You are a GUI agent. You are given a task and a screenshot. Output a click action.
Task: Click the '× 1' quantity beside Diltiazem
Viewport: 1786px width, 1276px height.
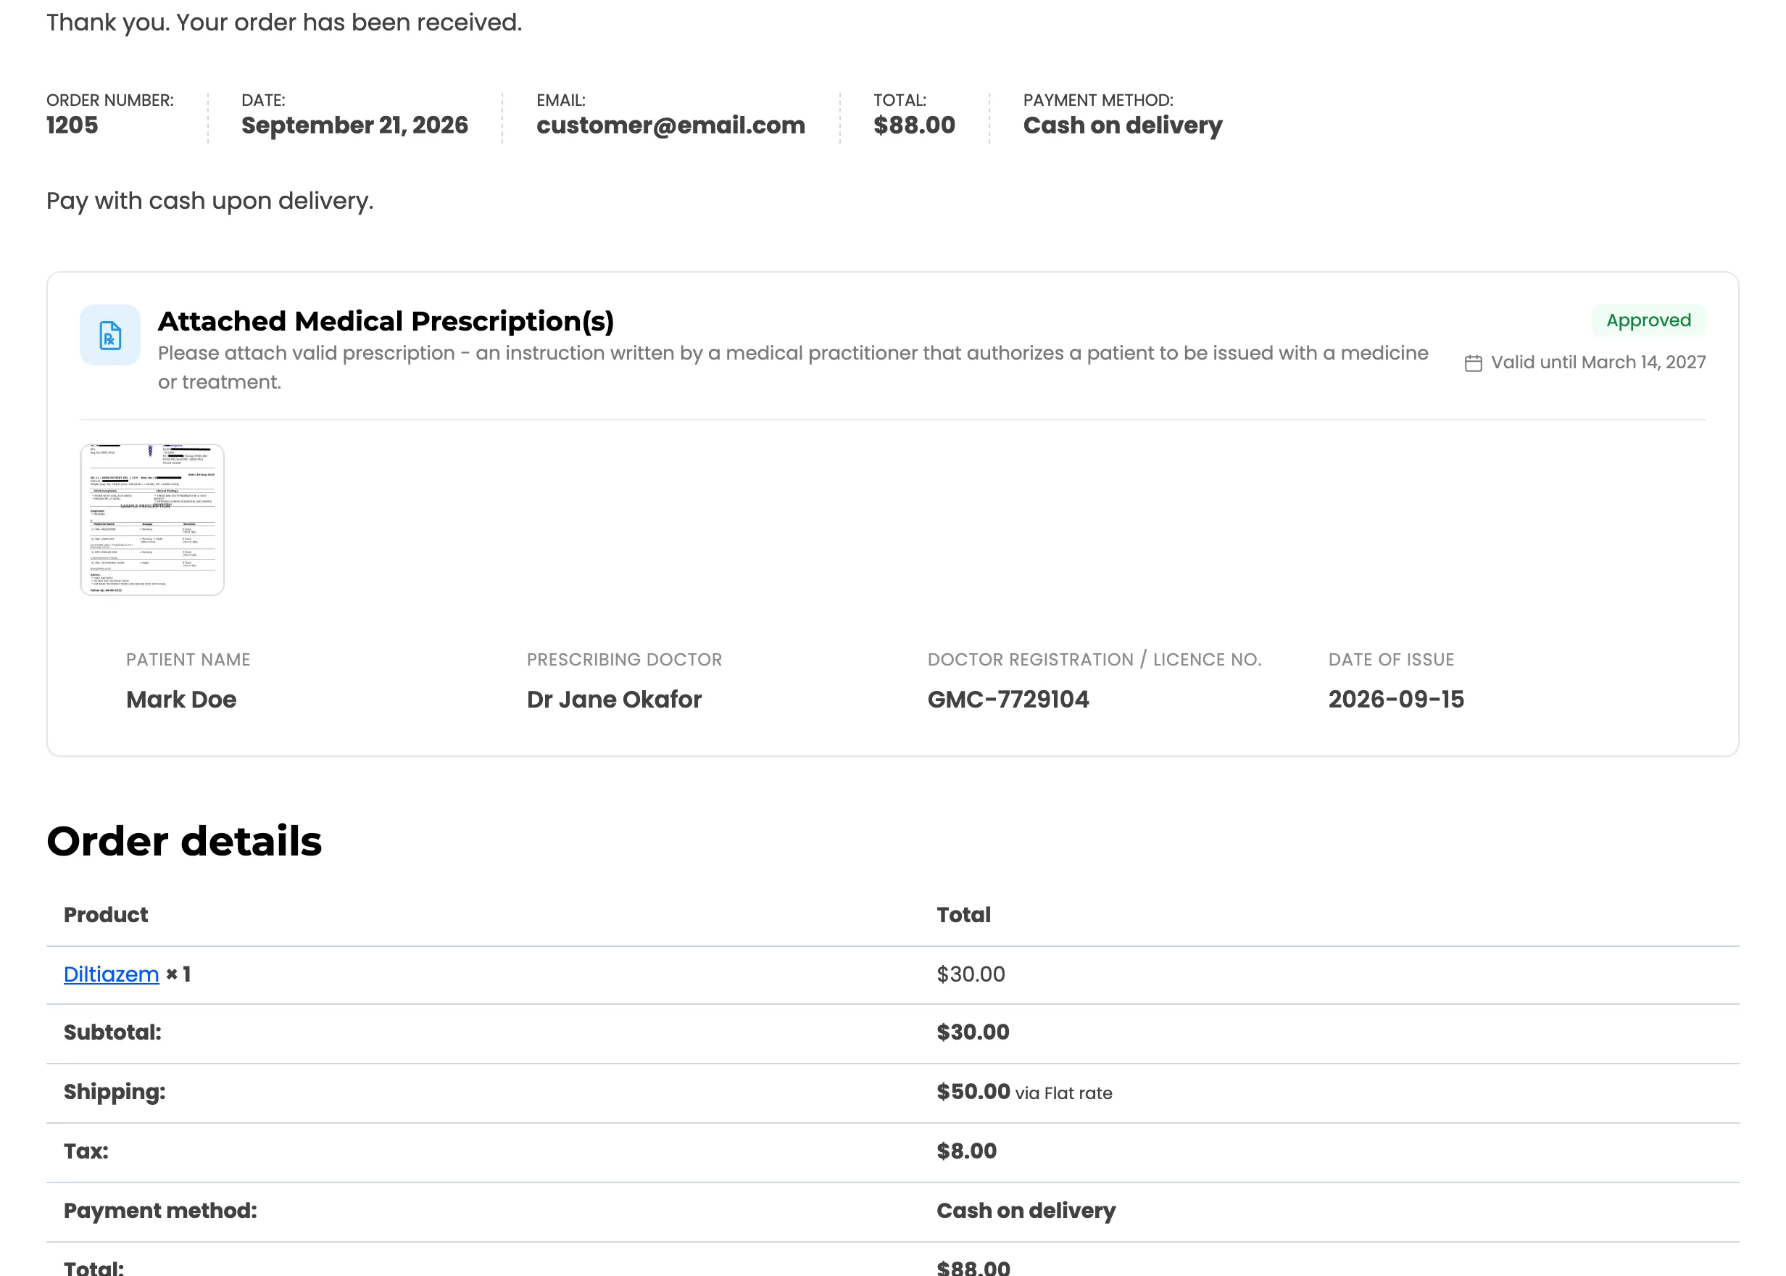click(178, 974)
